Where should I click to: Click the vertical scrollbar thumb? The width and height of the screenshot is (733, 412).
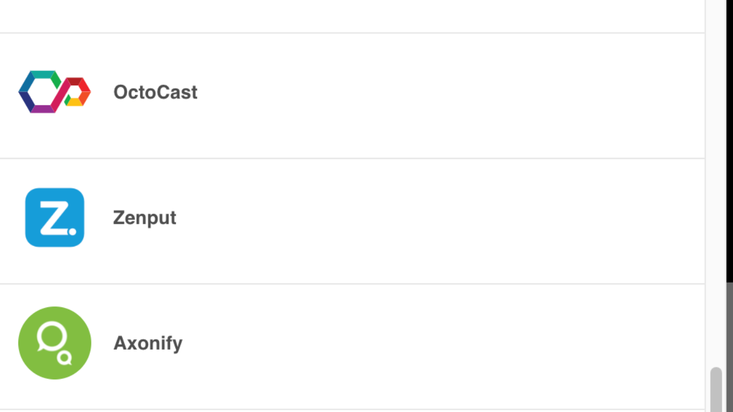click(716, 389)
